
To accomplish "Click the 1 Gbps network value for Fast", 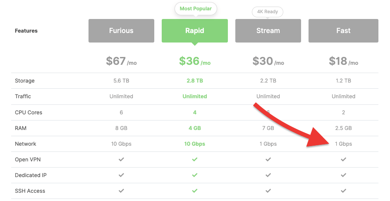I will coord(344,144).
